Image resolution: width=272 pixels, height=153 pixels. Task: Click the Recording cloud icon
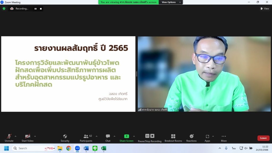coord(12,8)
